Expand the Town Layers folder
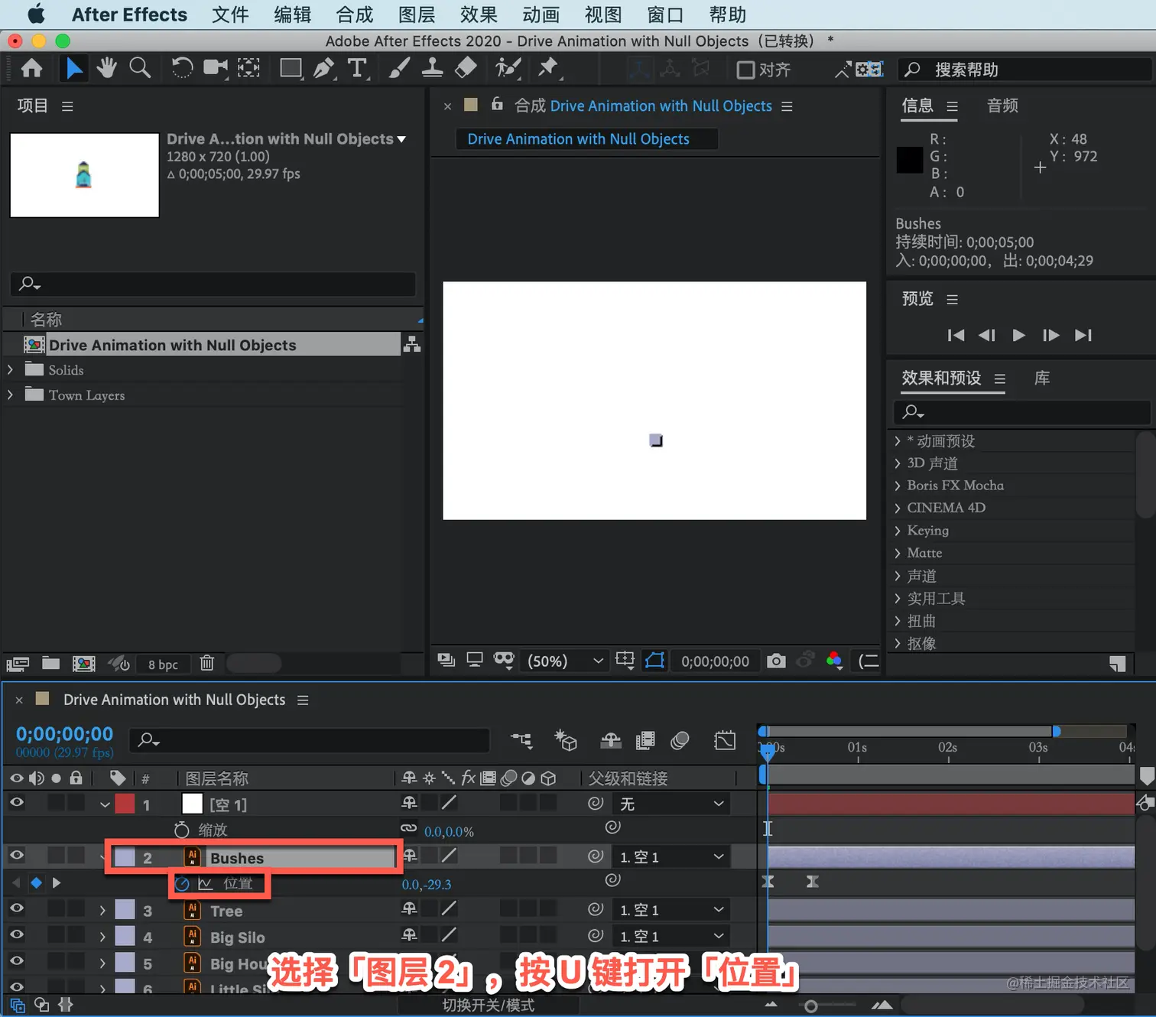 [10, 395]
